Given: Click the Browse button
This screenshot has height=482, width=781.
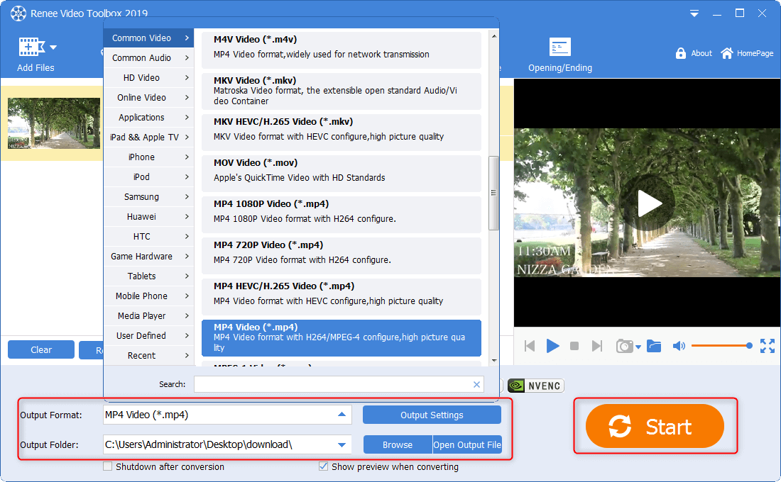Looking at the screenshot, I should click(x=398, y=444).
